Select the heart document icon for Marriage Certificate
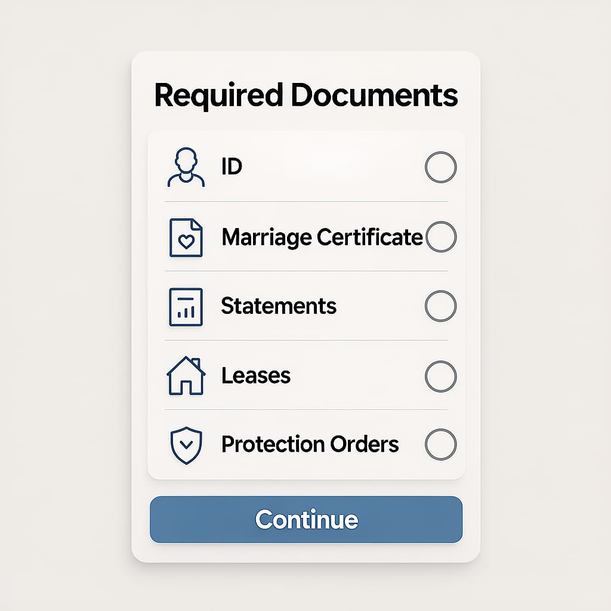 tap(186, 237)
